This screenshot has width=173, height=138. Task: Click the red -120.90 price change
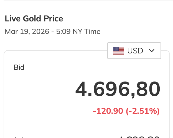(108, 111)
